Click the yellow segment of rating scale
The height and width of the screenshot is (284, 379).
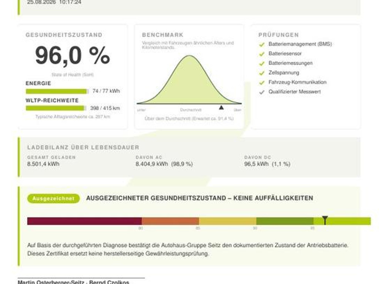tap(228, 221)
